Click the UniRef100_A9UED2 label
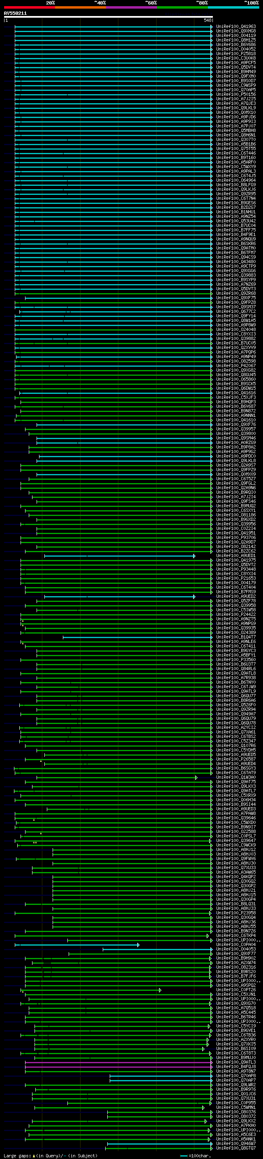This screenshot has width=263, height=1159. 236,597
